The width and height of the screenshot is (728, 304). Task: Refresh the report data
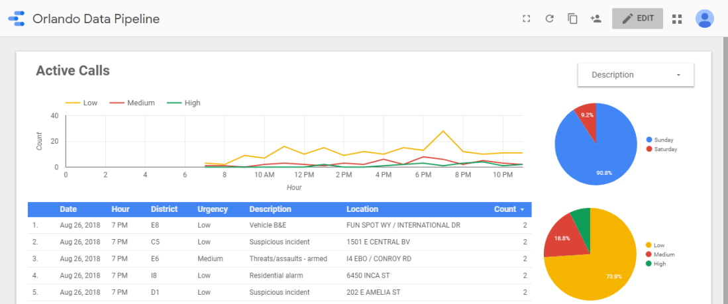point(549,19)
